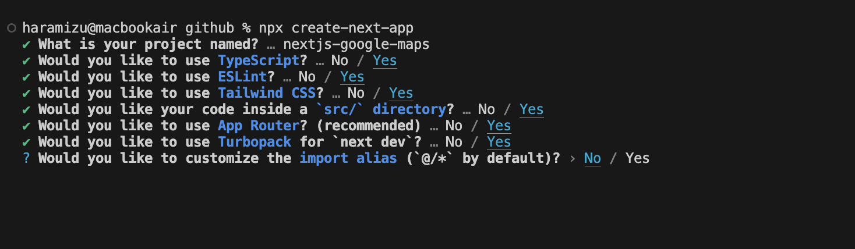Click the blue question mark on the import alias prompt
The image size is (855, 249).
[26, 158]
